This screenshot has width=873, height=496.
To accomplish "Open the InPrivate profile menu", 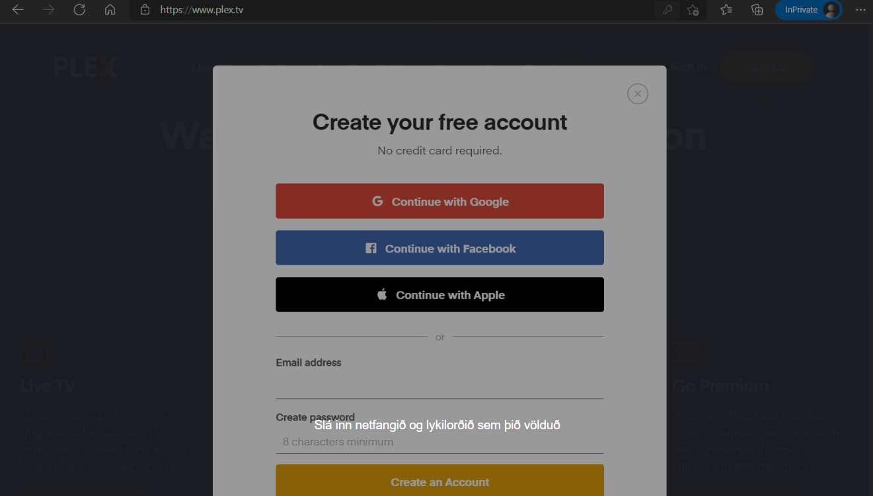I will click(808, 10).
